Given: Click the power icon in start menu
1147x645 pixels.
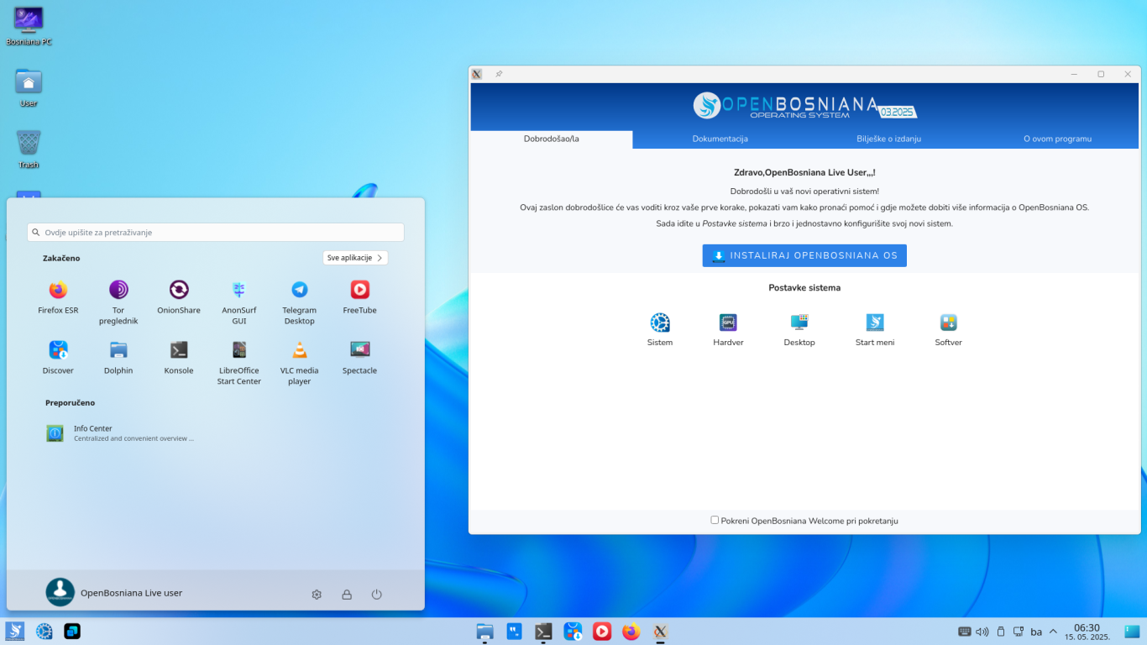Looking at the screenshot, I should pos(377,595).
